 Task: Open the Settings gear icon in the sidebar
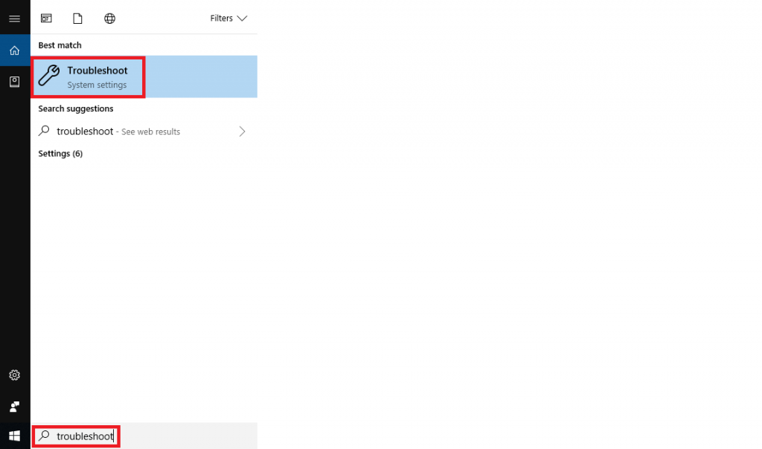(15, 375)
